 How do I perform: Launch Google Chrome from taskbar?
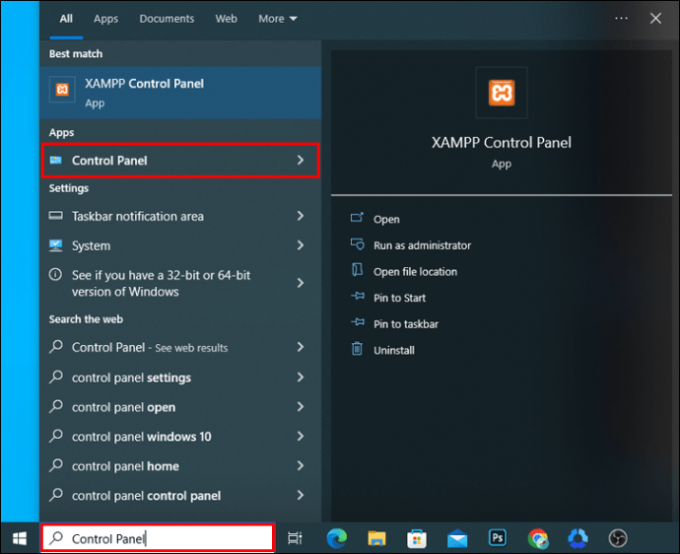(x=538, y=538)
